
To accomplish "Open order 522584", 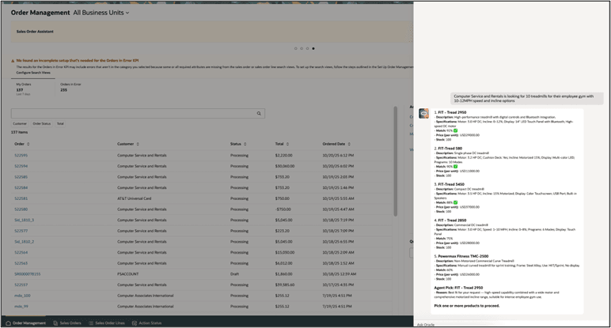I will tap(21, 188).
